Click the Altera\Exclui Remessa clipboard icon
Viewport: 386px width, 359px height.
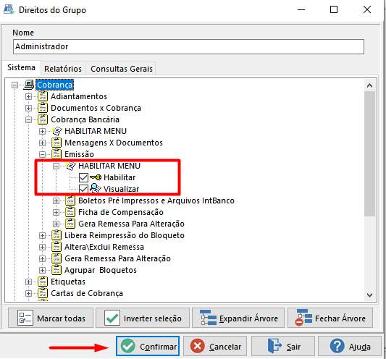[x=56, y=247]
